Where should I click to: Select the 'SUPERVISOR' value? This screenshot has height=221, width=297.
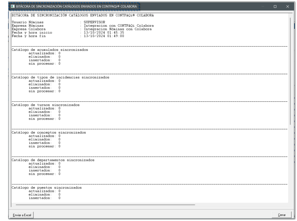(94, 22)
